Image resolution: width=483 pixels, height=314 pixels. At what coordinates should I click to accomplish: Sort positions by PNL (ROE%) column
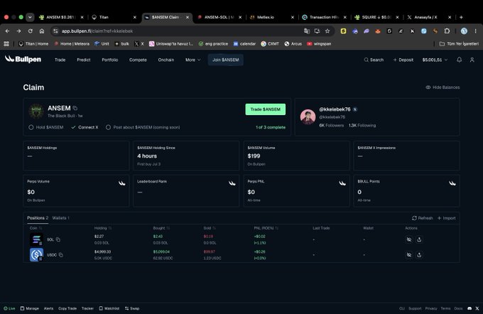[266, 228]
